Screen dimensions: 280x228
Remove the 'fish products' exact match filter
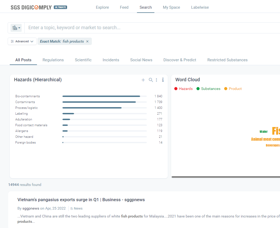(87, 42)
